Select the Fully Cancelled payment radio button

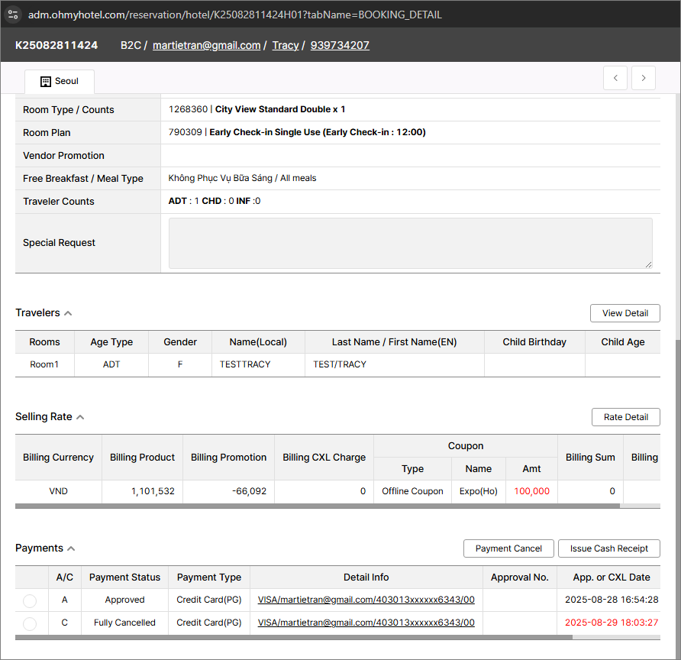coord(30,624)
